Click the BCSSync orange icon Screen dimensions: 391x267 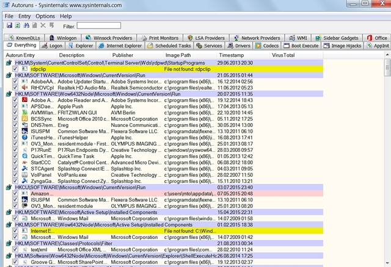(24, 119)
